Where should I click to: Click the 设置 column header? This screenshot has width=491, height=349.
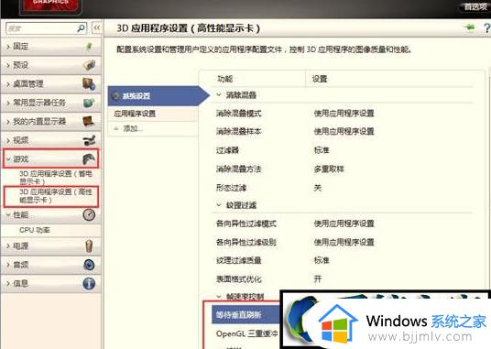click(320, 79)
